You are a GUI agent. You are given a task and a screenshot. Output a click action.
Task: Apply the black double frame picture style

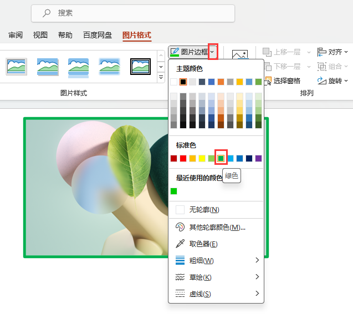coord(141,67)
